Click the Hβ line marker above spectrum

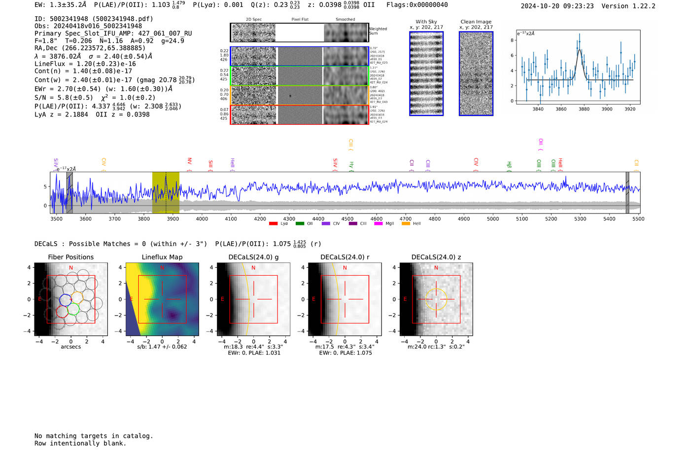[509, 166]
